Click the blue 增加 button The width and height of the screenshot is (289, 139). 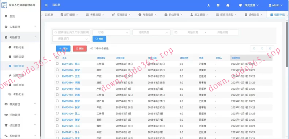tap(63, 49)
